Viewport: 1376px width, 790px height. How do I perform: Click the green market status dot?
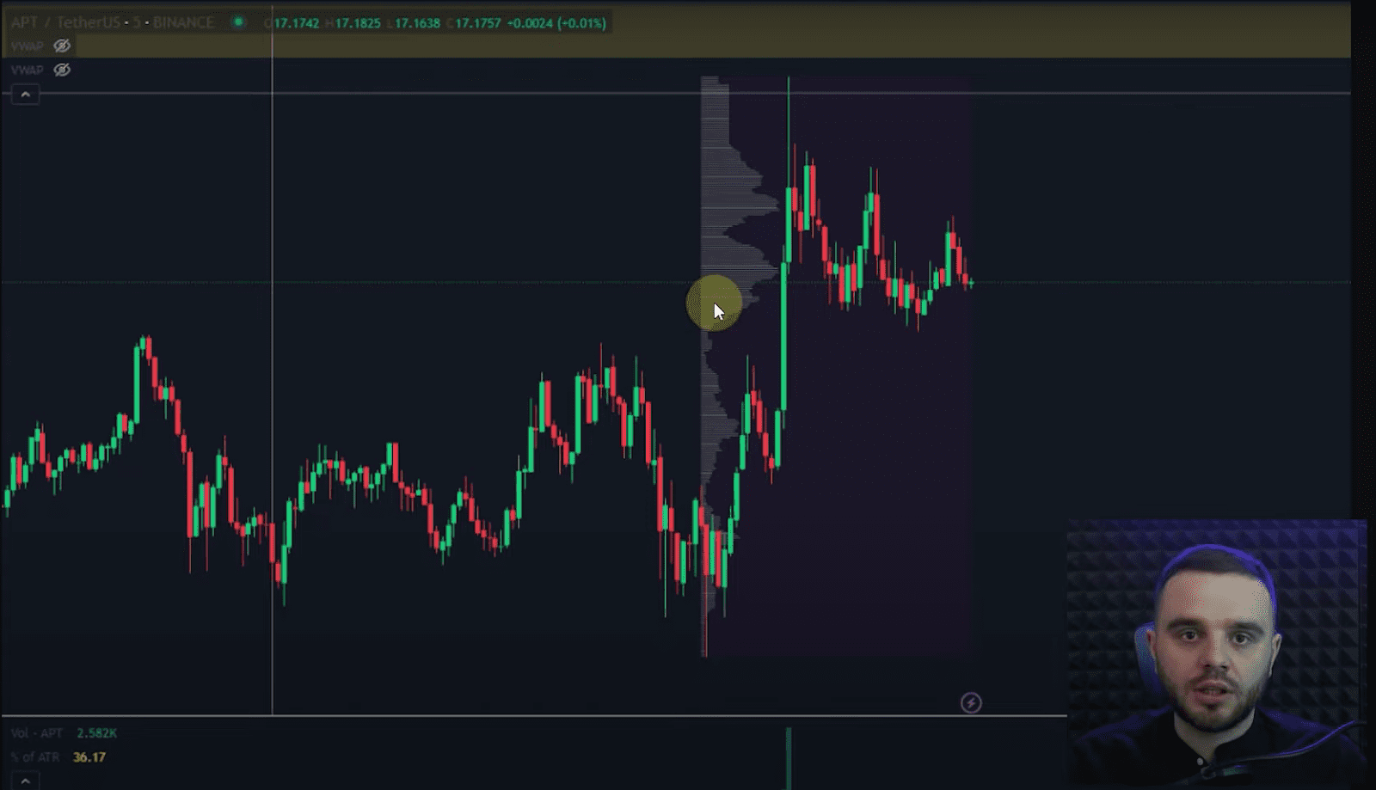coord(238,22)
